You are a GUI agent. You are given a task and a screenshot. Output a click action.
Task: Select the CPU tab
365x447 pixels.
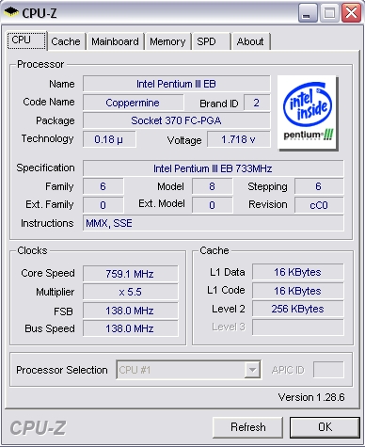pos(26,40)
